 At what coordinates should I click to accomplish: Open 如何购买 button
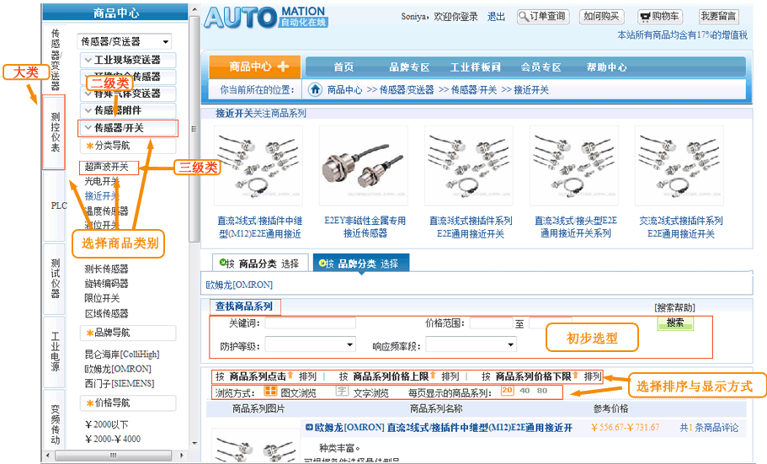(601, 17)
